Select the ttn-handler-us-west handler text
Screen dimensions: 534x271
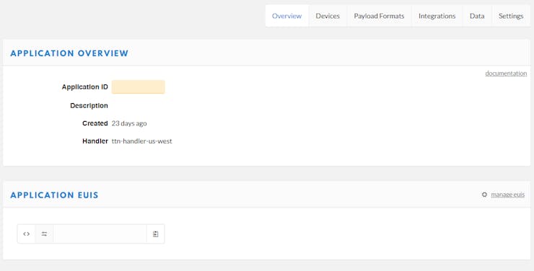click(141, 141)
